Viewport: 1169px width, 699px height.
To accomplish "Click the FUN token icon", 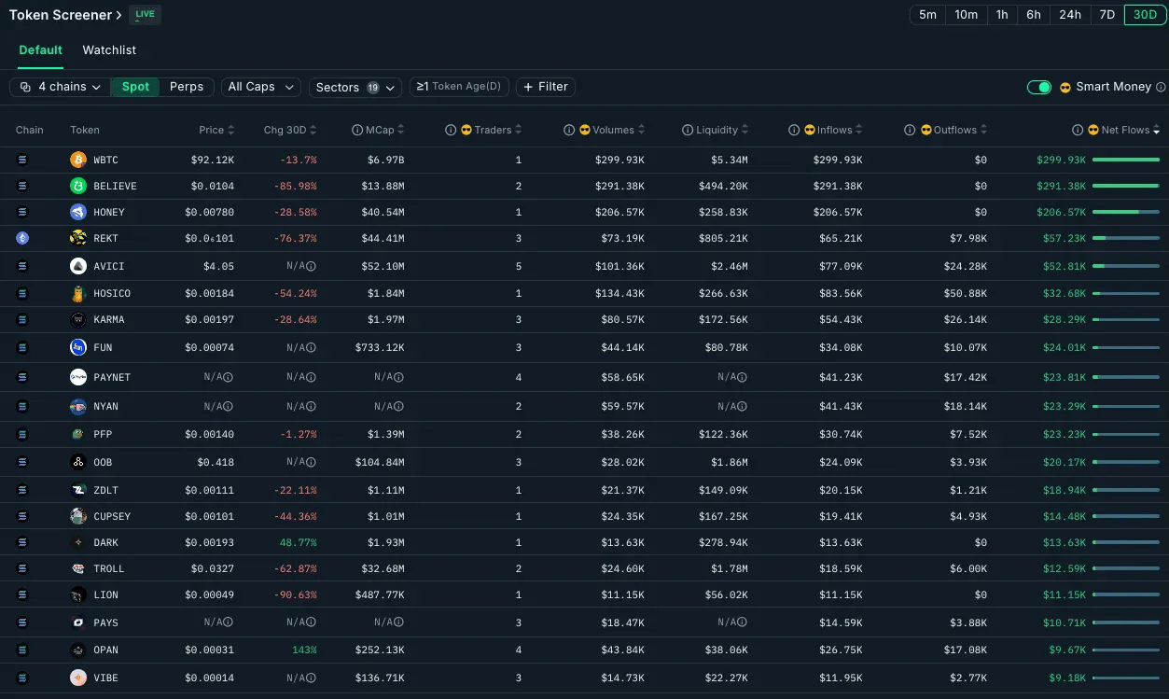I will click(x=78, y=347).
